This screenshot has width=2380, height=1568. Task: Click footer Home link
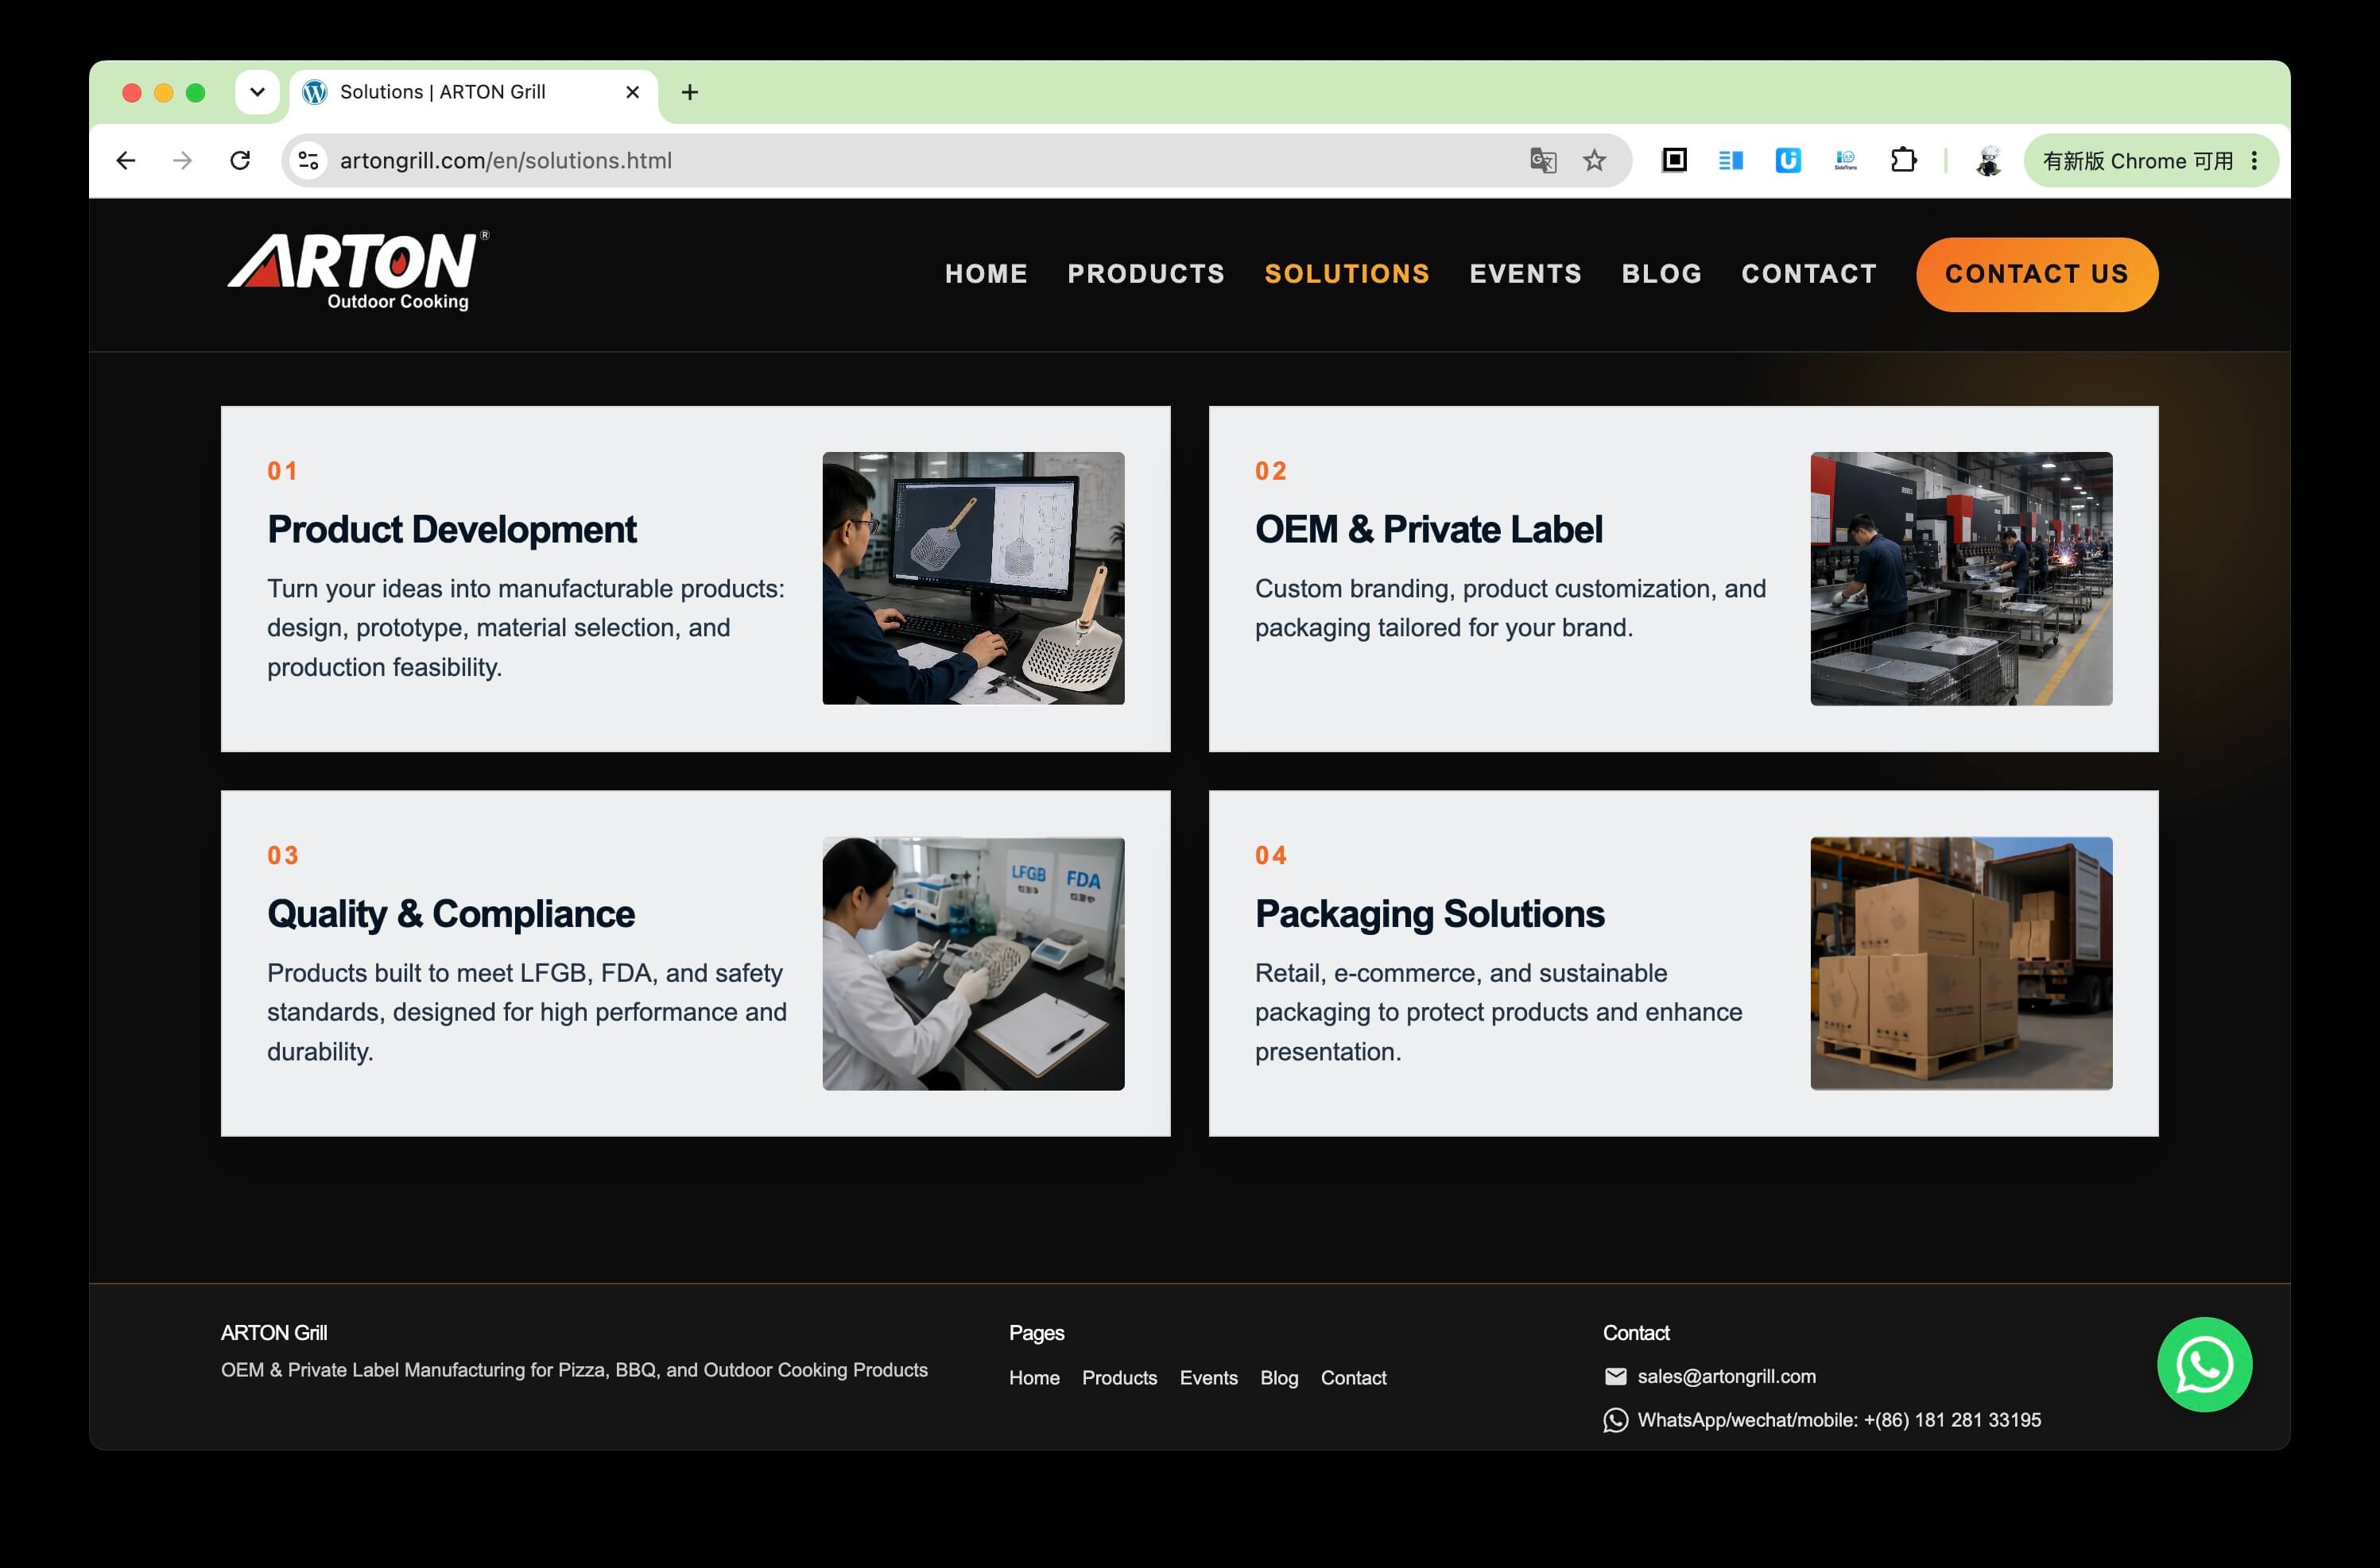(1034, 1378)
